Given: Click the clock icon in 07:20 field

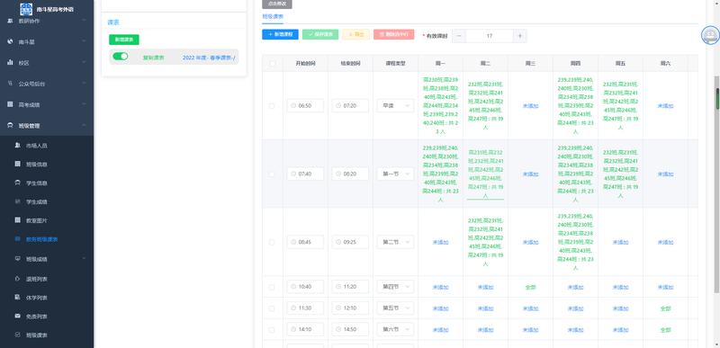Looking at the screenshot, I should (338, 106).
